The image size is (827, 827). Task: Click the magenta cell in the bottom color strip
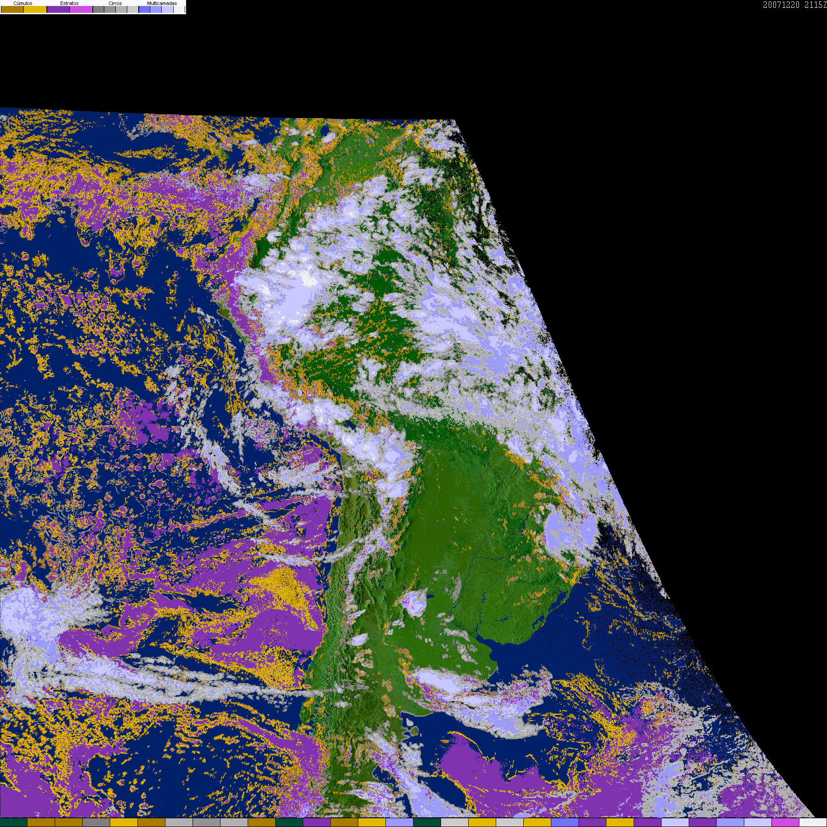785,822
